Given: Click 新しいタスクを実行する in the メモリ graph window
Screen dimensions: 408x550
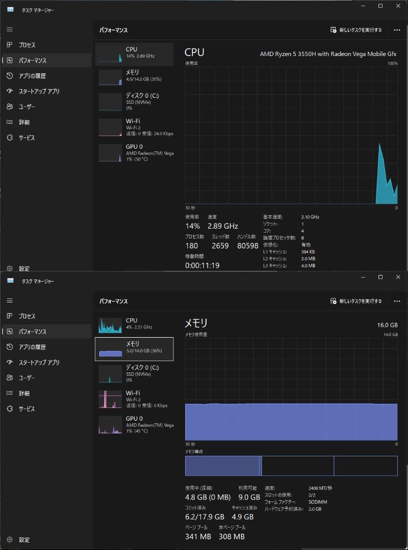Looking at the screenshot, I should [356, 301].
